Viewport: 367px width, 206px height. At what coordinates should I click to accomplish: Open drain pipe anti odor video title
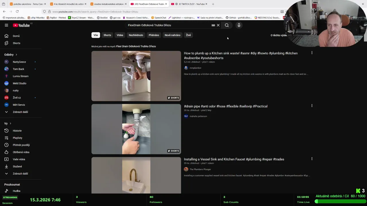click(226, 106)
